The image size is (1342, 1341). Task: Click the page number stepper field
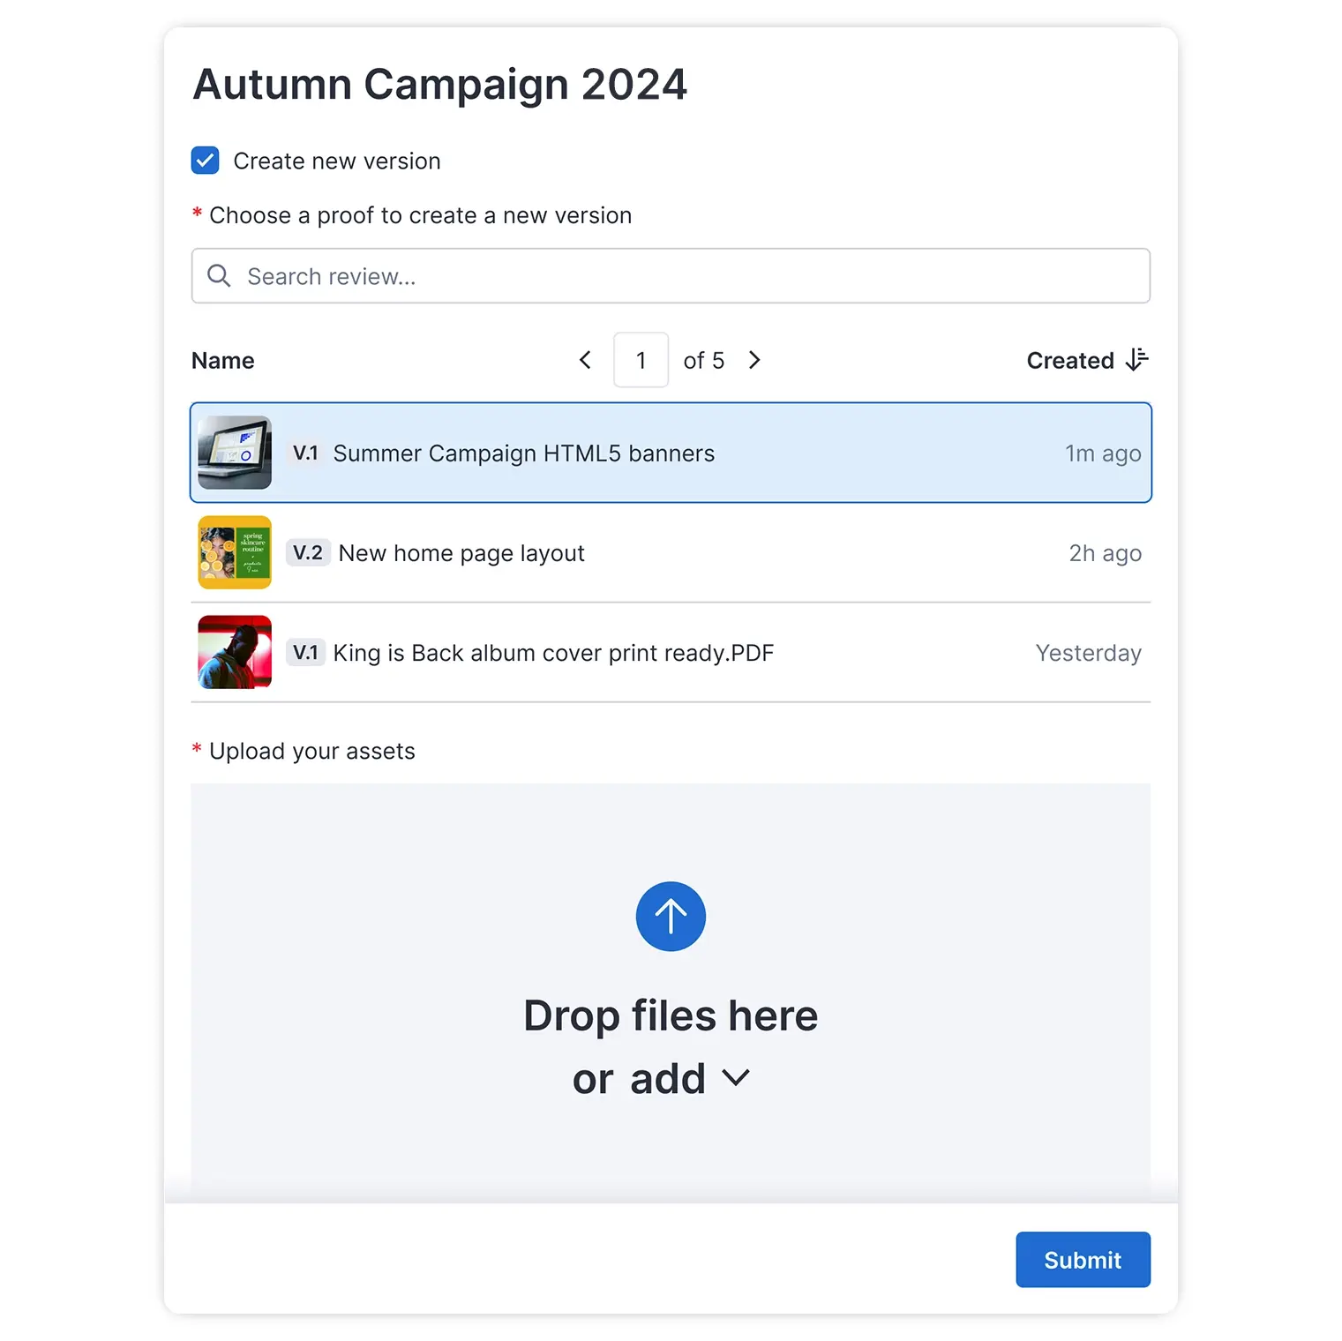pos(641,360)
